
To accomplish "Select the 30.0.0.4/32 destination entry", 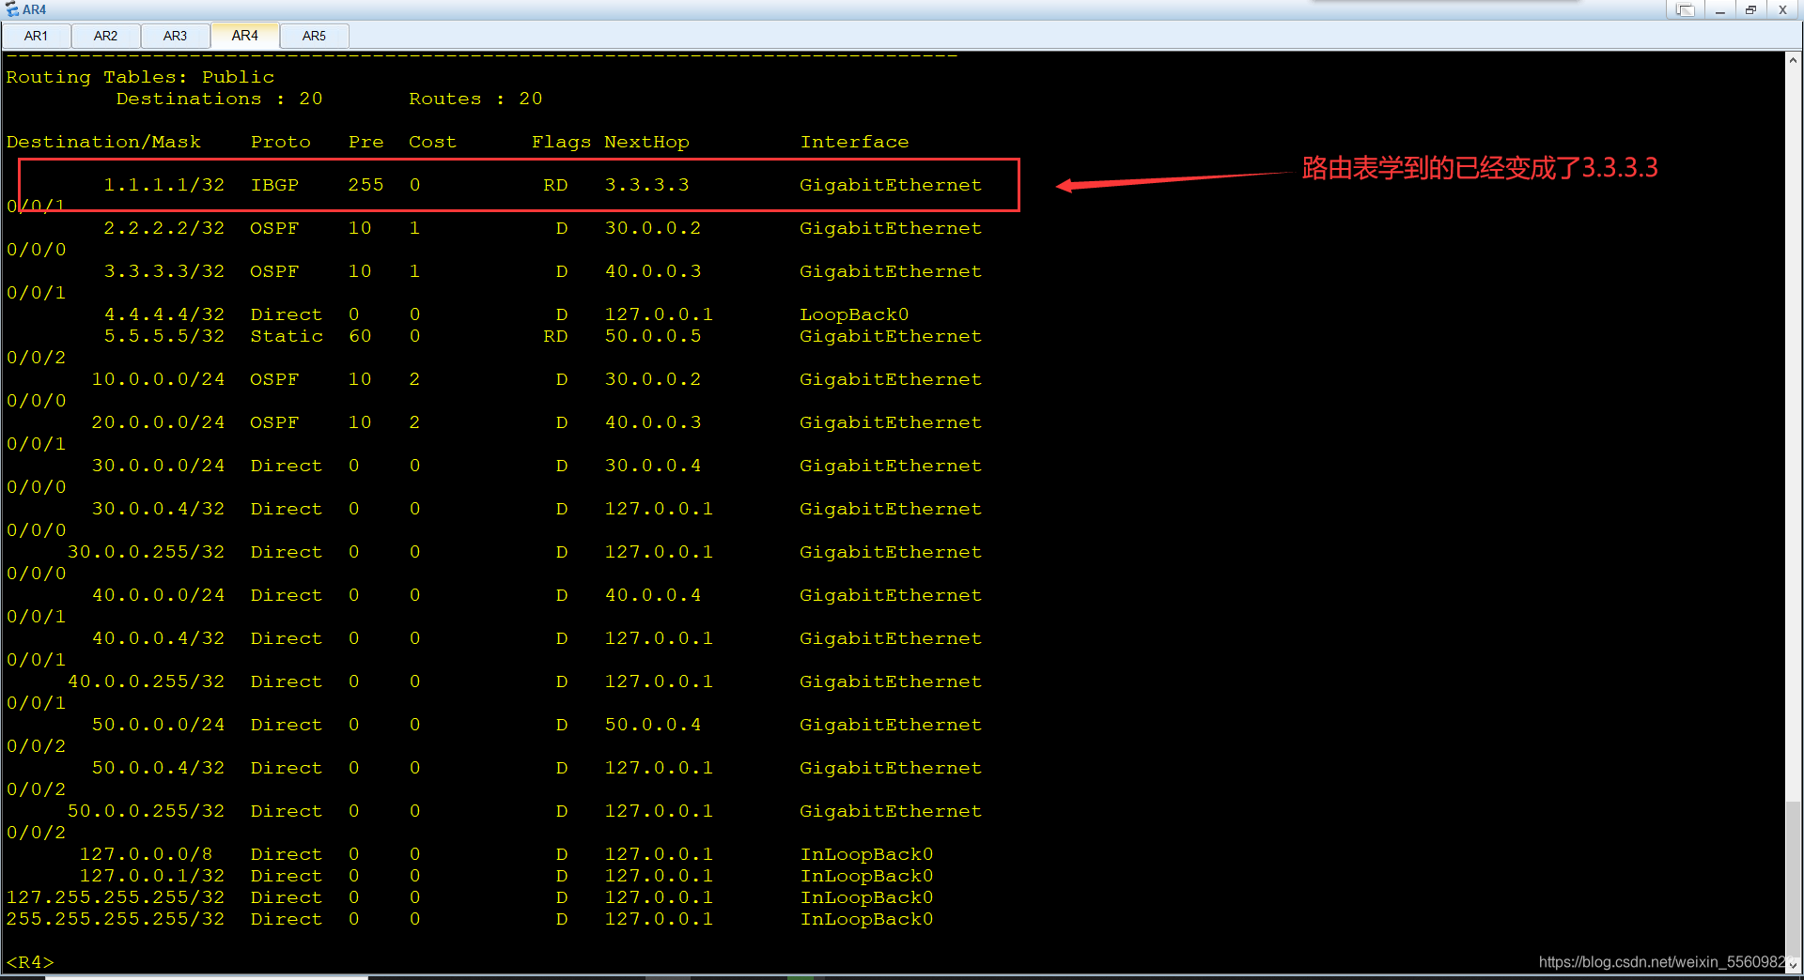I will point(158,509).
